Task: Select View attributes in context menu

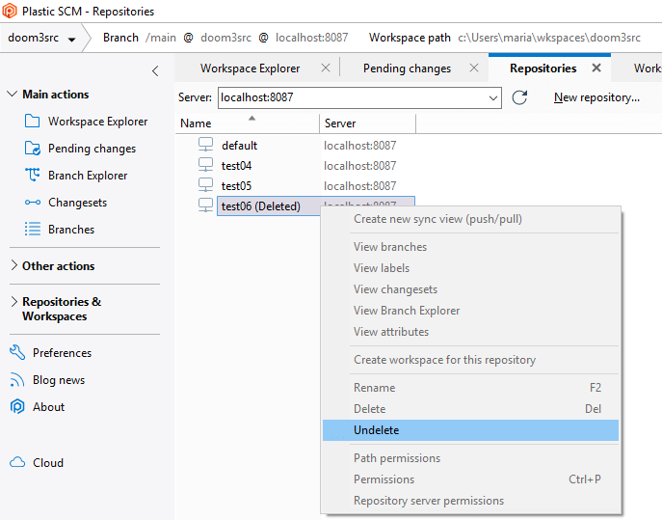Action: point(470,332)
